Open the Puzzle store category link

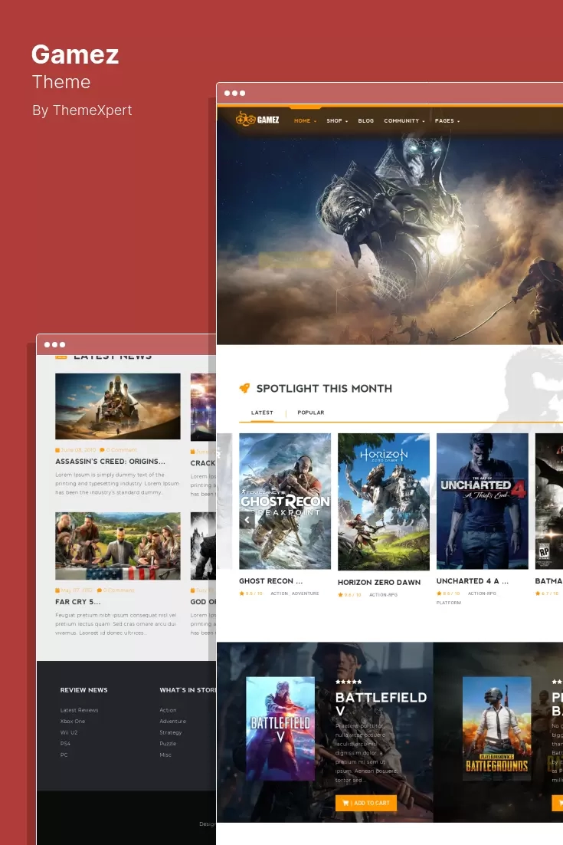(168, 744)
